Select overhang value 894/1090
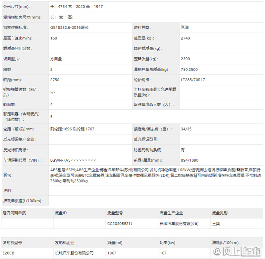The width and height of the screenshot is (265, 259). tap(189, 160)
